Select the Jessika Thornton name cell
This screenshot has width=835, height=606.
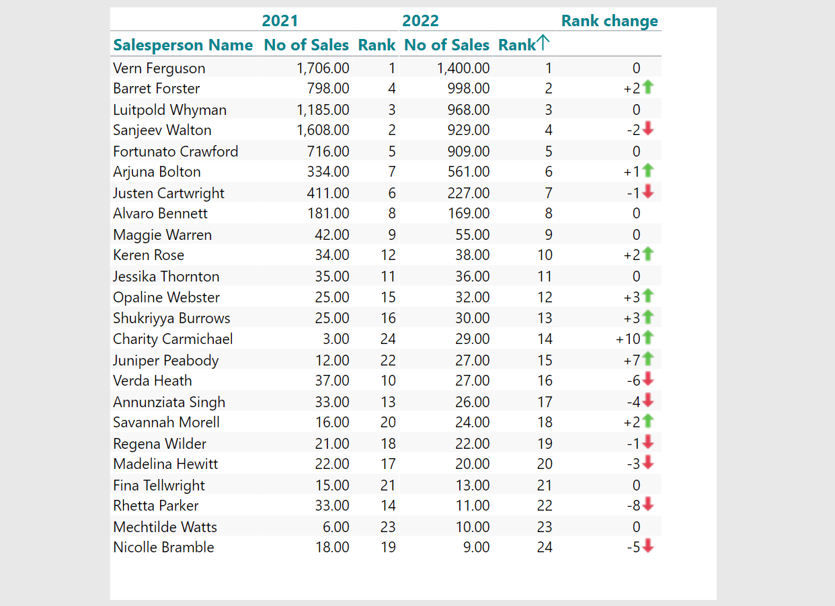point(166,276)
